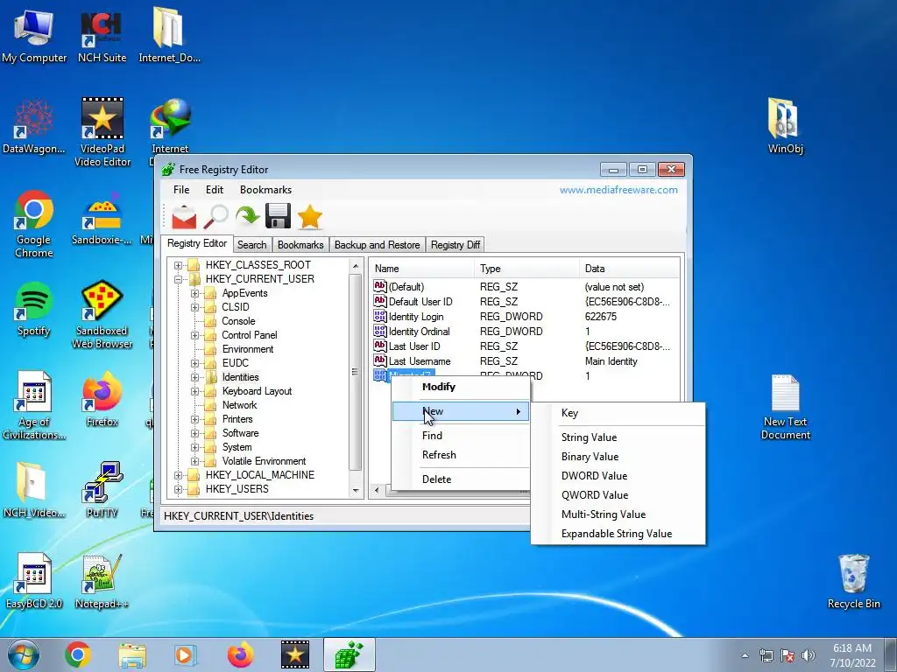This screenshot has width=897, height=672.
Task: Click the magnifying glass search toolbar icon
Action: pos(216,217)
